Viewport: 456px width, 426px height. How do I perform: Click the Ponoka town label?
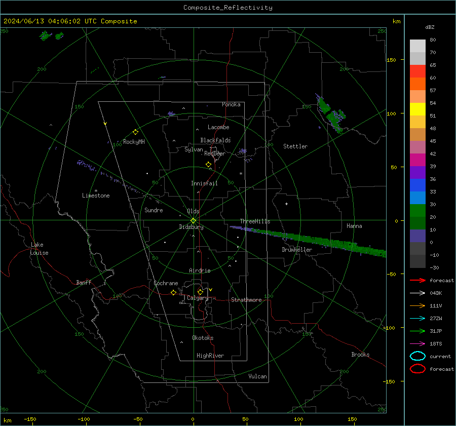[231, 104]
